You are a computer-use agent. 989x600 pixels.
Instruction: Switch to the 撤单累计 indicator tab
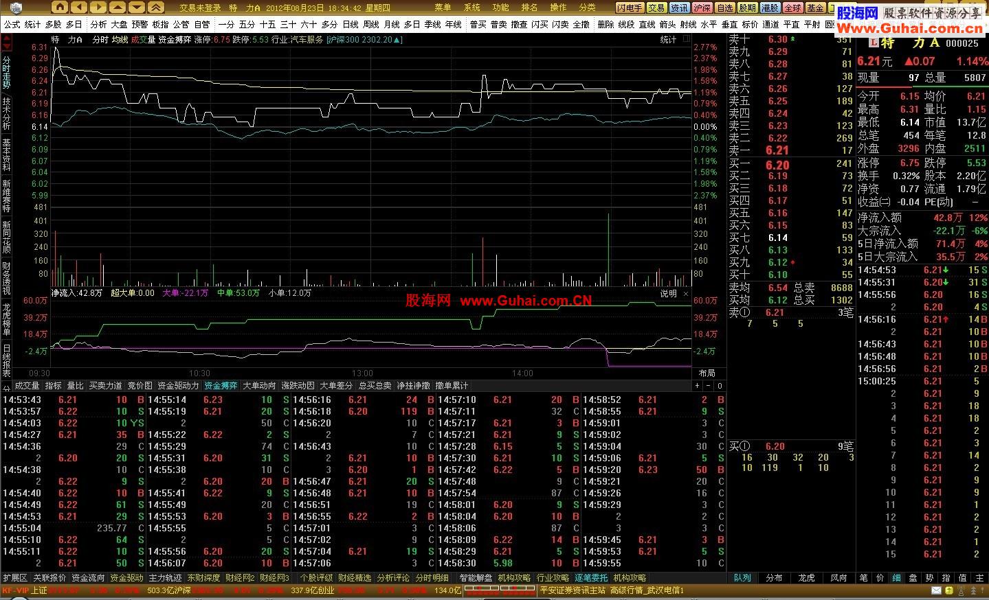click(452, 386)
